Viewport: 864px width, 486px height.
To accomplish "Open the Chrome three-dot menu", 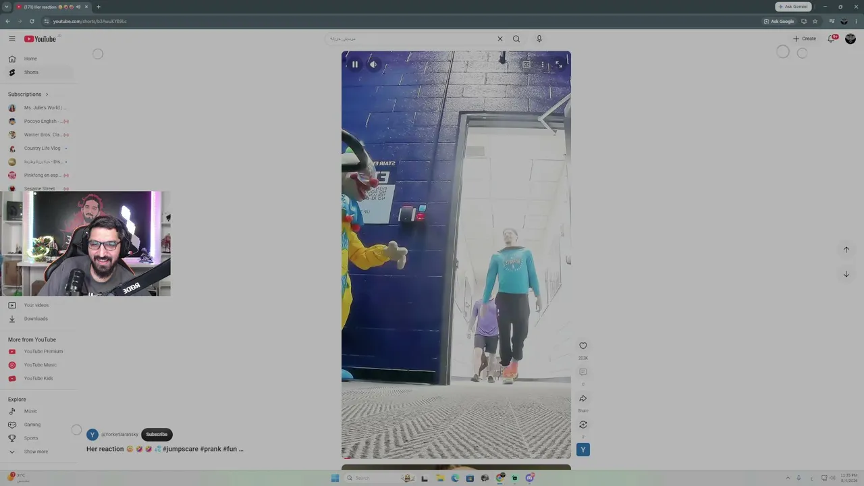I will pos(856,21).
